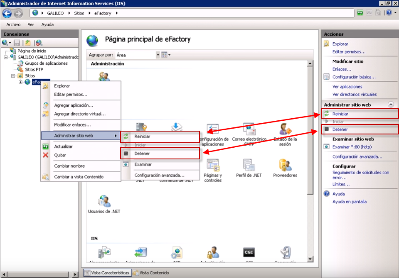
Task: Open the help question mark icon
Action: [389, 12]
